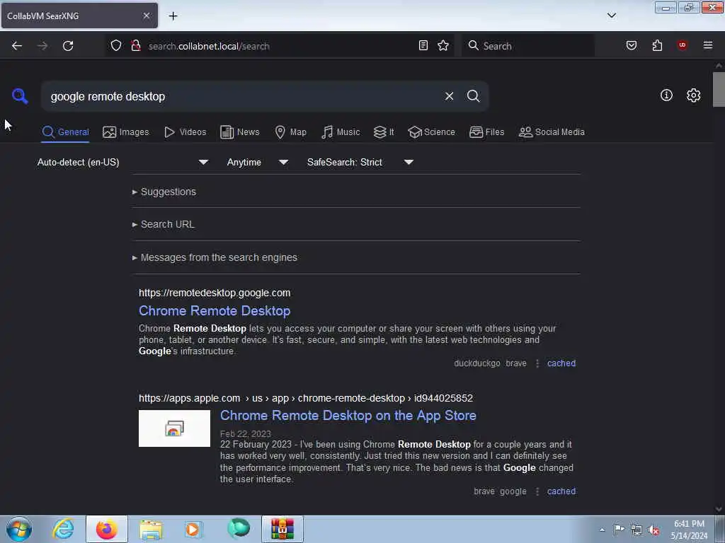Viewport: 725px width, 543px height.
Task: Switch to the Music tab
Action: [x=341, y=132]
